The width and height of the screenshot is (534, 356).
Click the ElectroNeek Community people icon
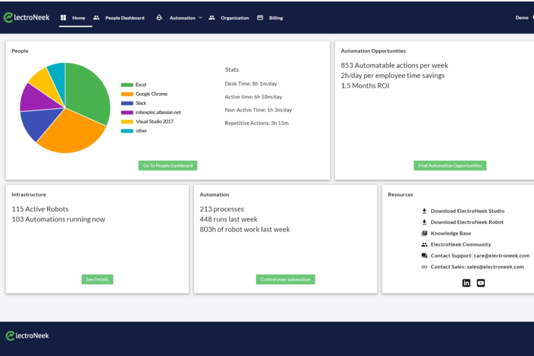pyautogui.click(x=424, y=244)
